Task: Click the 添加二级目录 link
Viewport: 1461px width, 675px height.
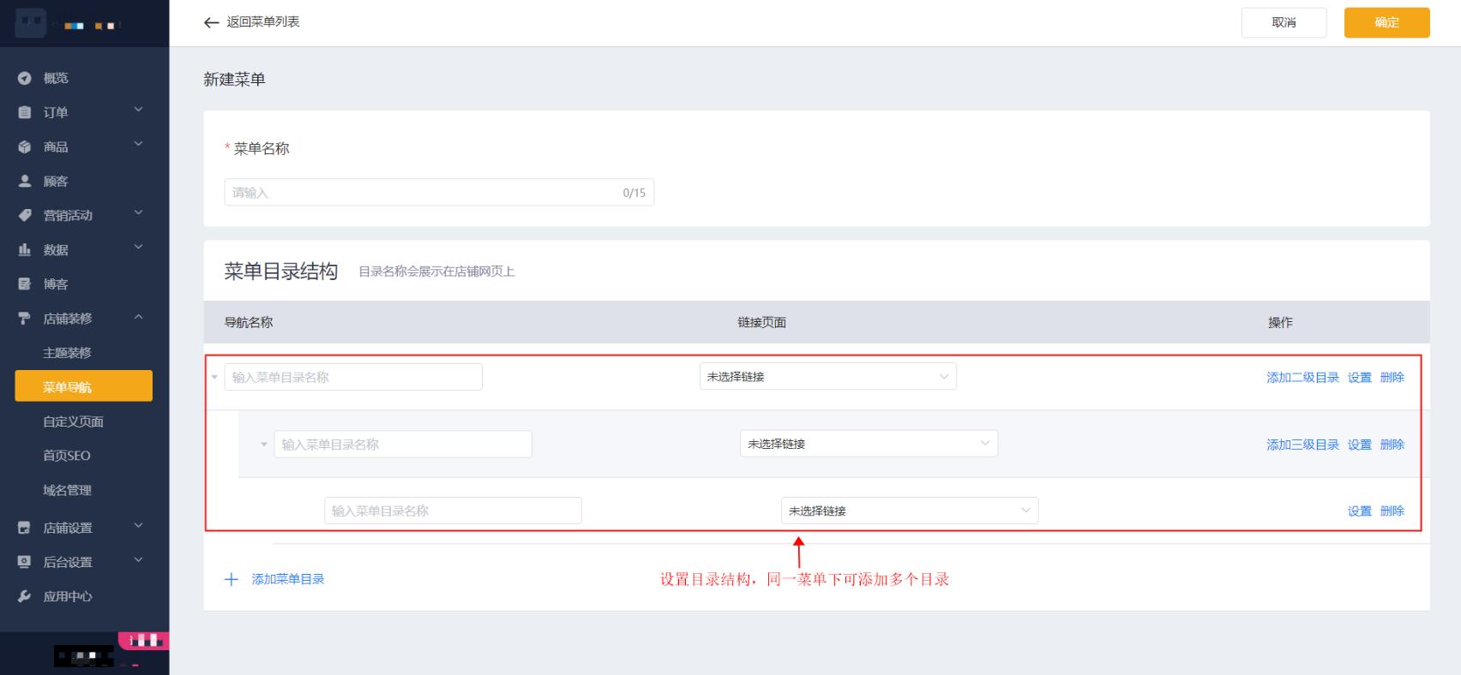Action: tap(1302, 377)
